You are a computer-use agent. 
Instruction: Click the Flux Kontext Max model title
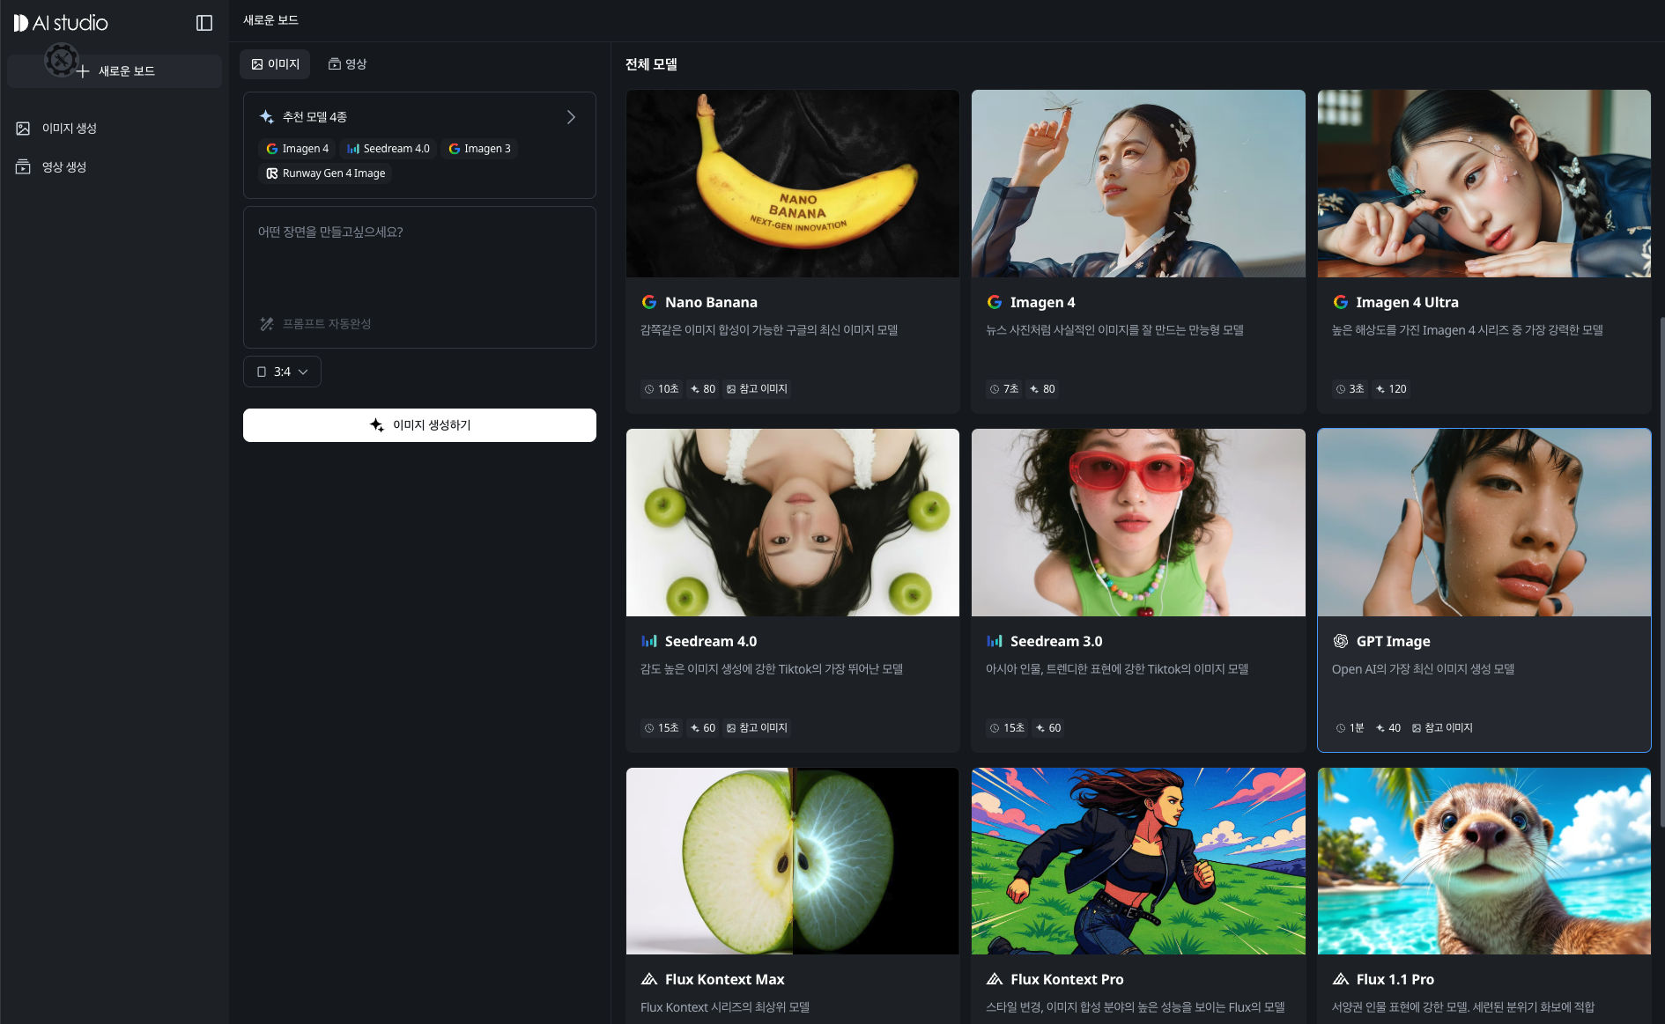(724, 979)
